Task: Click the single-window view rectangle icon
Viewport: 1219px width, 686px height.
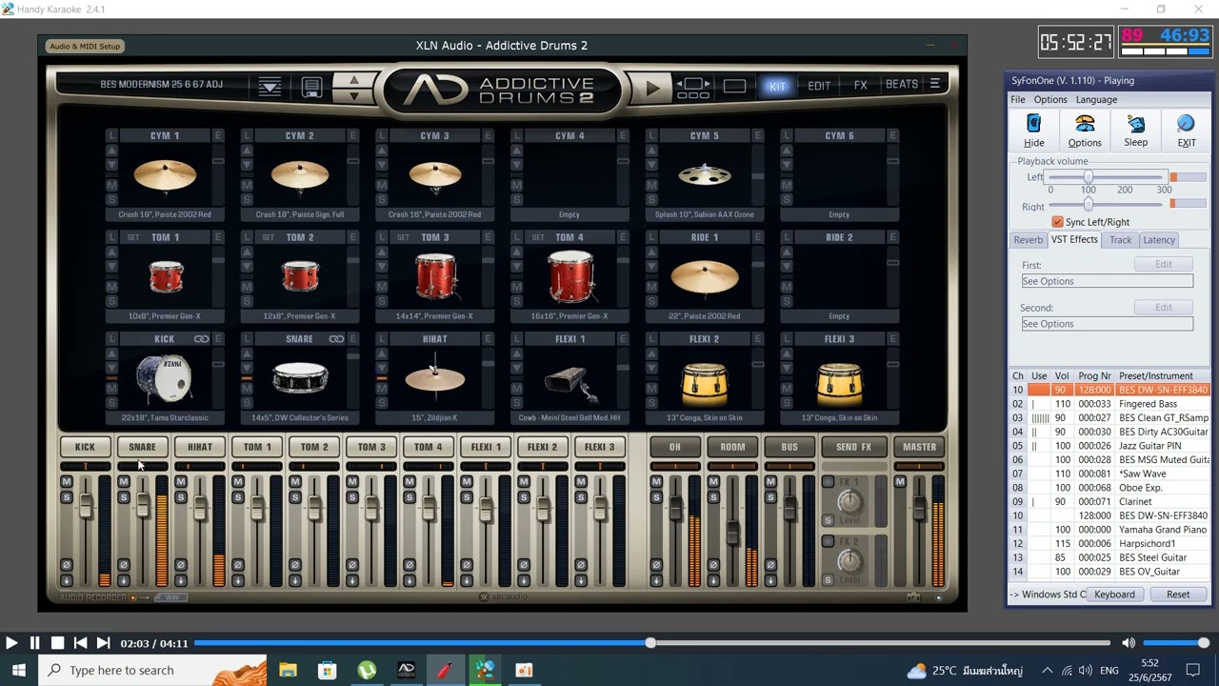Action: click(x=734, y=86)
